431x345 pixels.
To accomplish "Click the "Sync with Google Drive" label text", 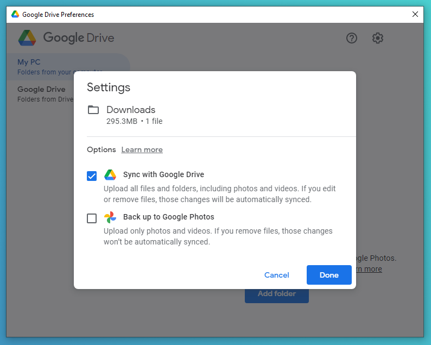I will click(x=163, y=175).
